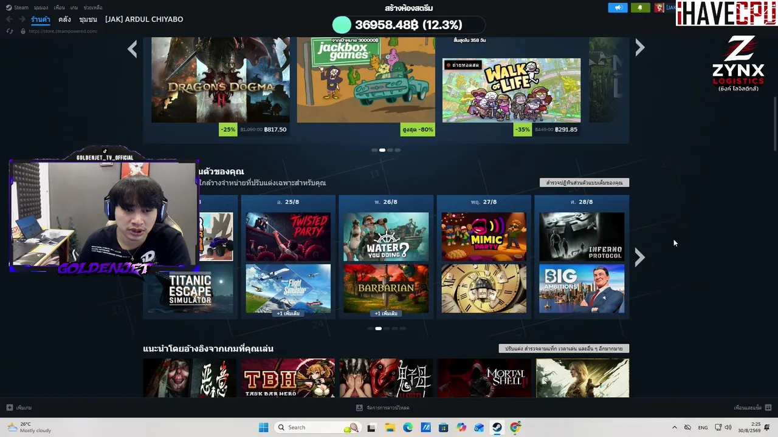778x437 pixels.
Task: Open the มุมมอง (View) menu
Action: click(41, 8)
